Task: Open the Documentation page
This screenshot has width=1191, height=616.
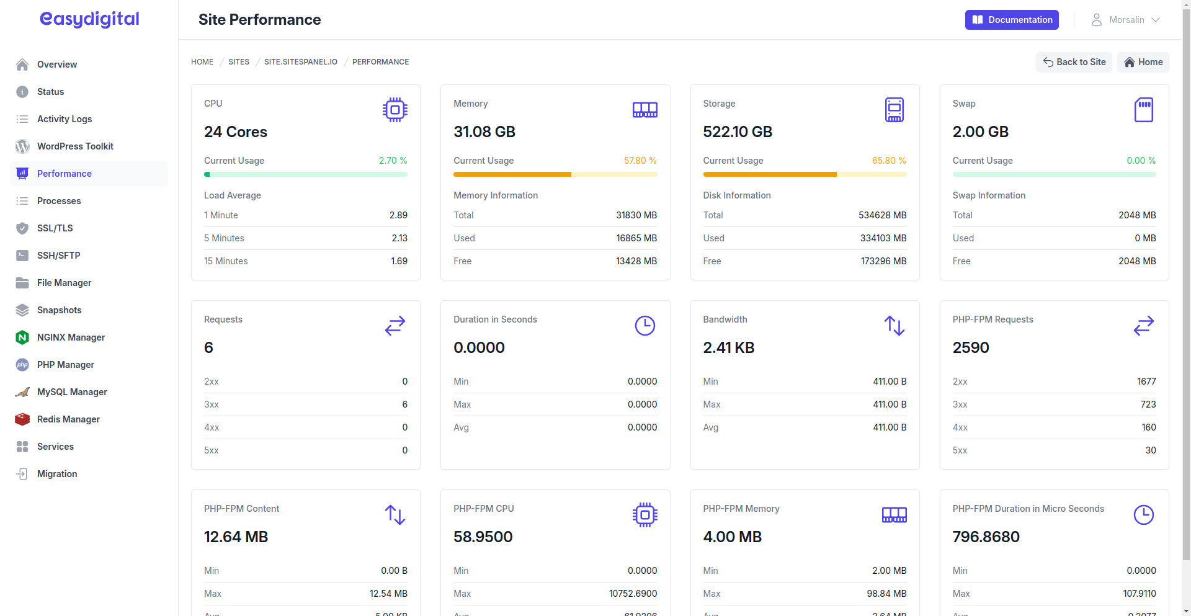Action: (x=1011, y=20)
